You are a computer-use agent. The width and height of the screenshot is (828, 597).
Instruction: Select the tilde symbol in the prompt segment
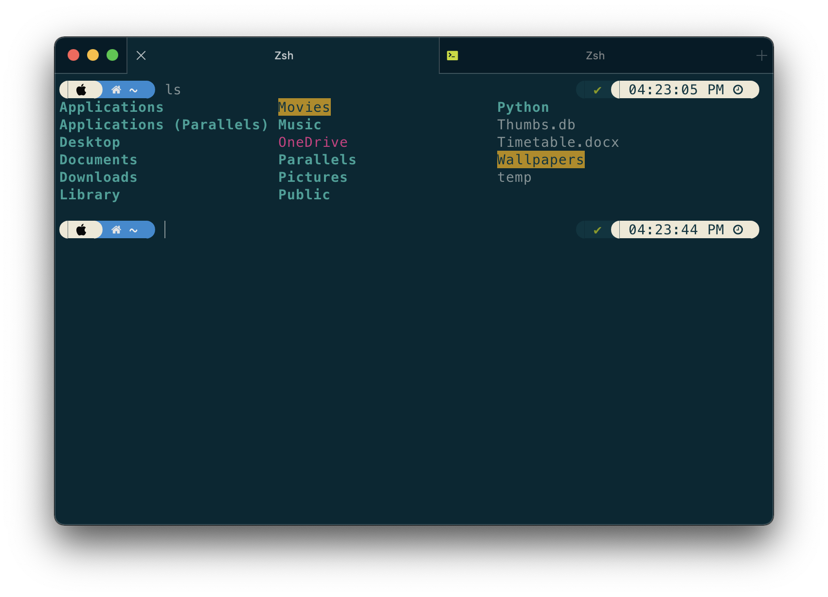pyautogui.click(x=133, y=89)
